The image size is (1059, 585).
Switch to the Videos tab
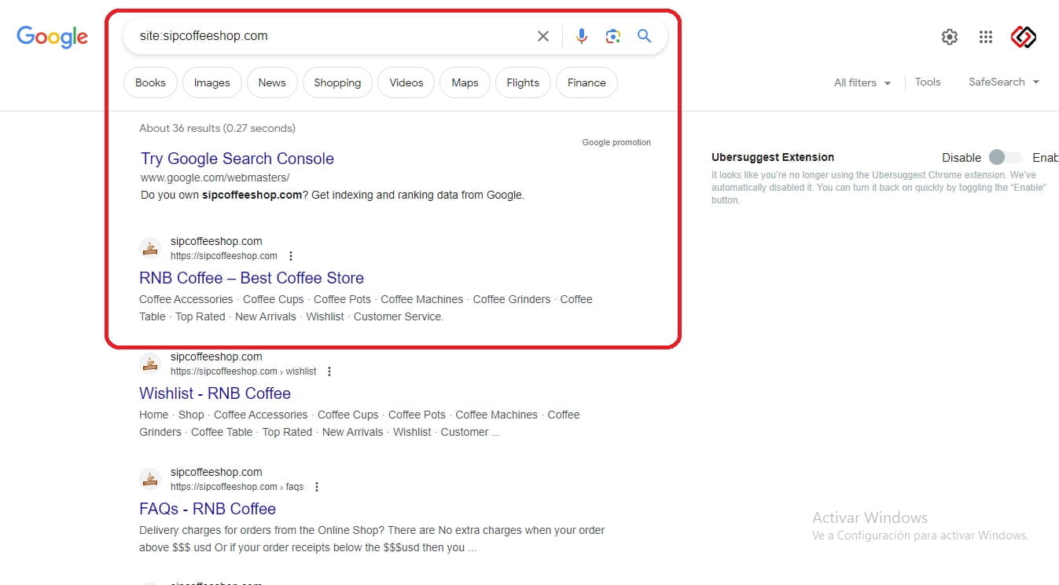[x=406, y=82]
